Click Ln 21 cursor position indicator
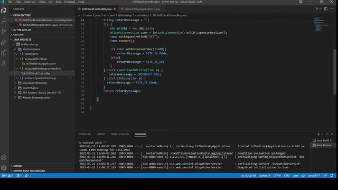This screenshot has width=338, height=190. [248, 176]
